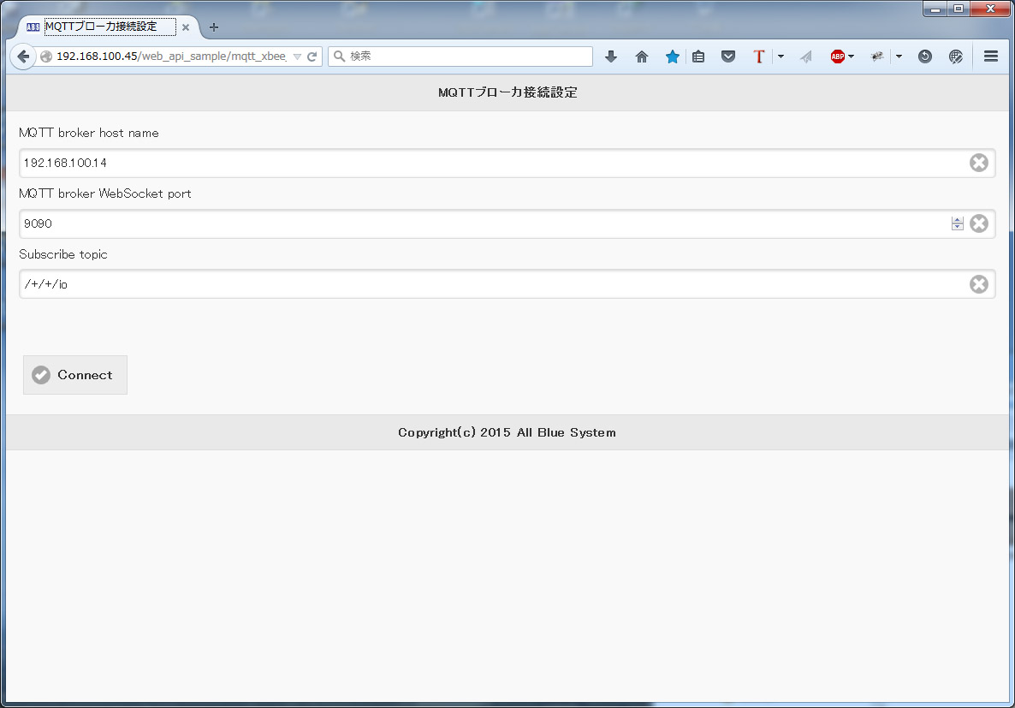The height and width of the screenshot is (708, 1015).
Task: Clear the WebSocket port field with X icon
Action: coord(979,223)
